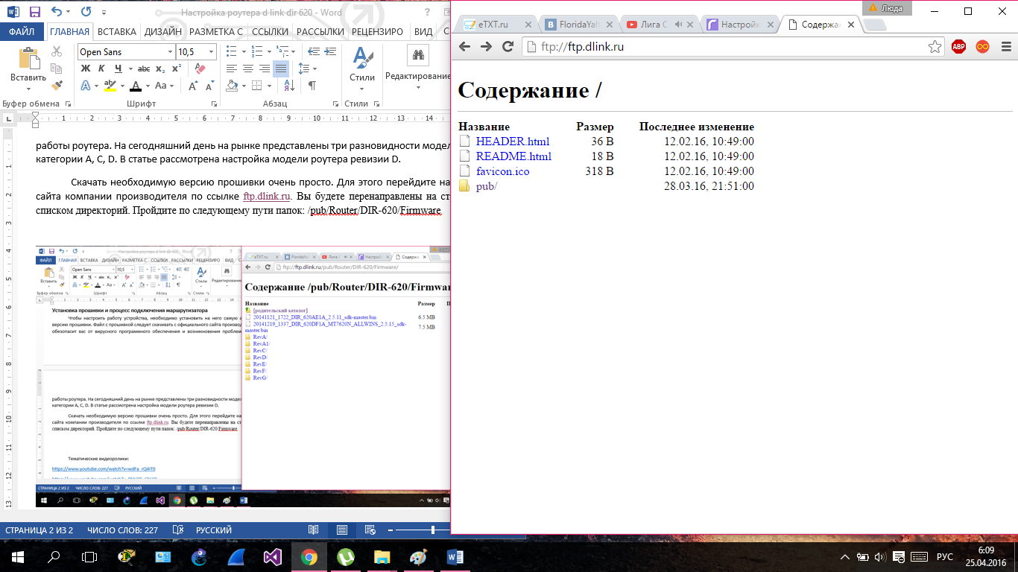This screenshot has width=1018, height=572.
Task: Save the Word document with the floppy icon
Action: 35,12
